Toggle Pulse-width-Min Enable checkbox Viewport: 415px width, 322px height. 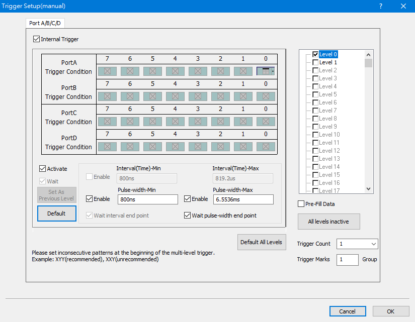pos(89,199)
